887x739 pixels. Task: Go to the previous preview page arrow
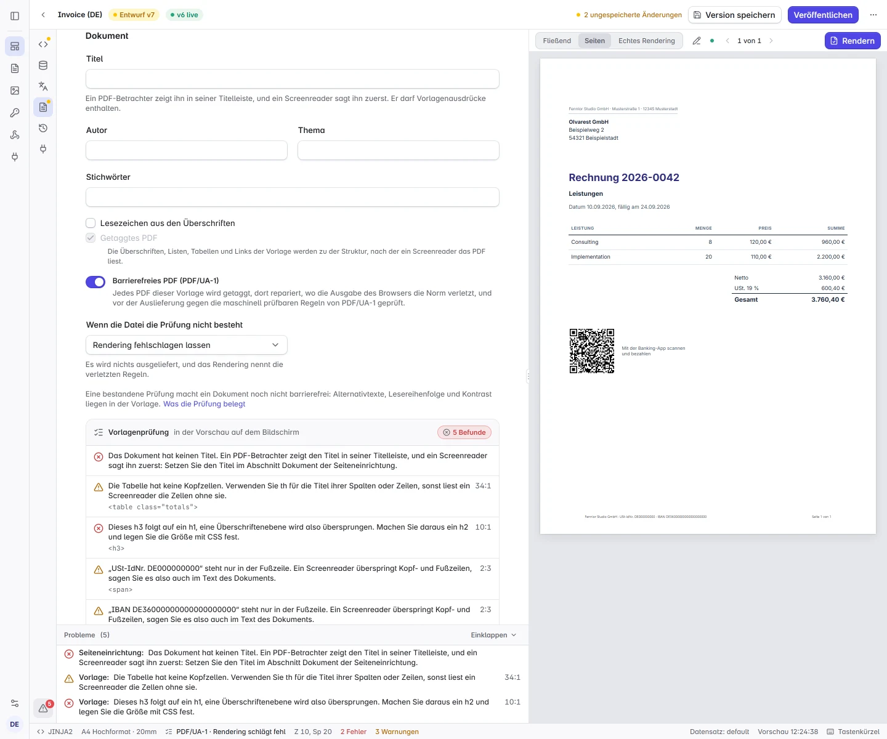(x=727, y=41)
